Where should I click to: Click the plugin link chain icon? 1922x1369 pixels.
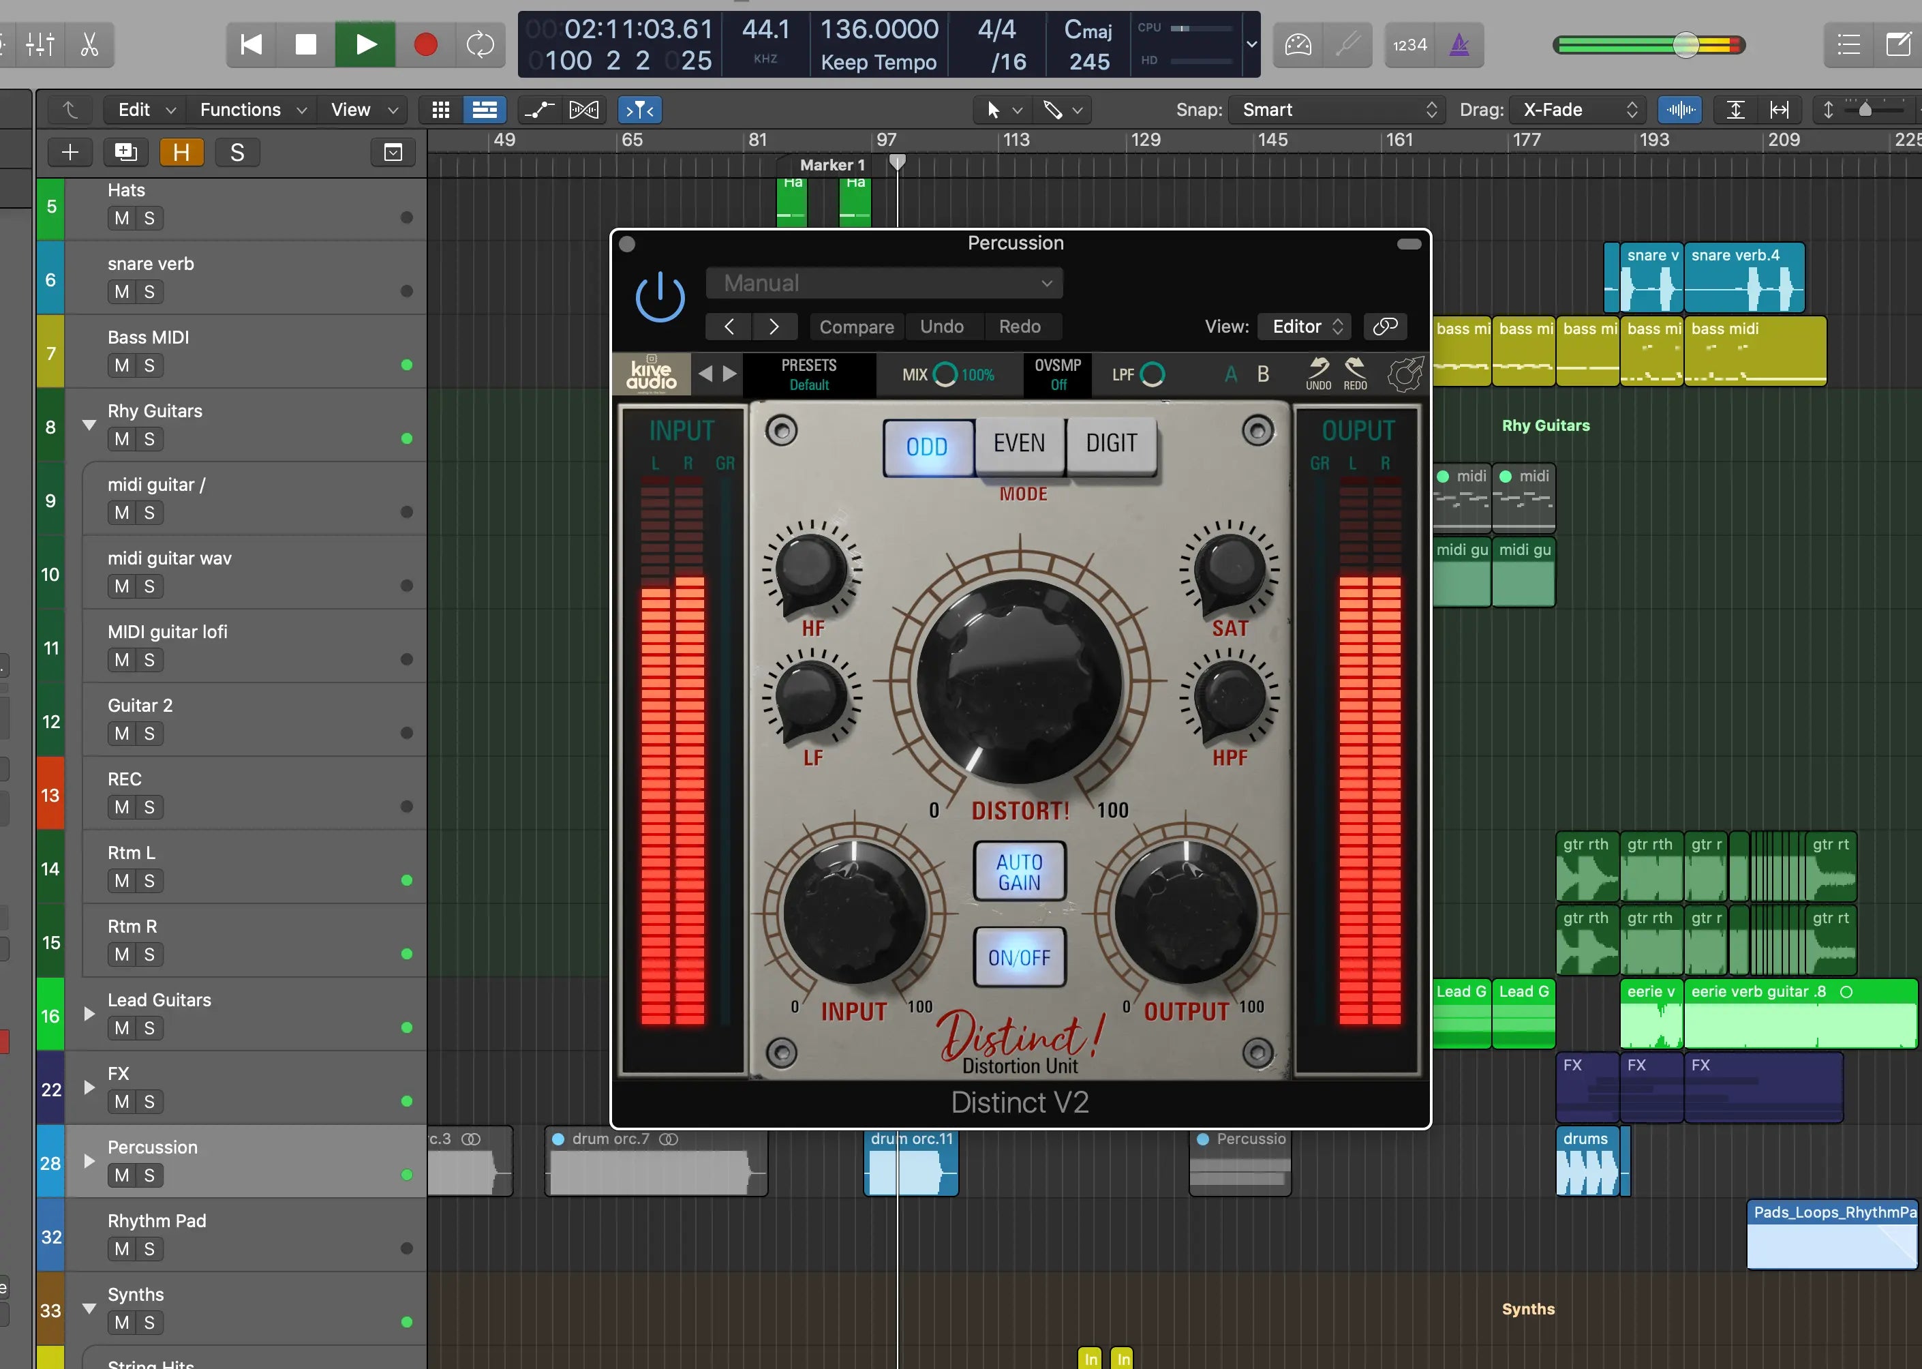tap(1384, 327)
